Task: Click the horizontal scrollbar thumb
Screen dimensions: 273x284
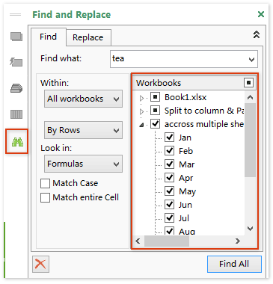Action: click(166, 241)
